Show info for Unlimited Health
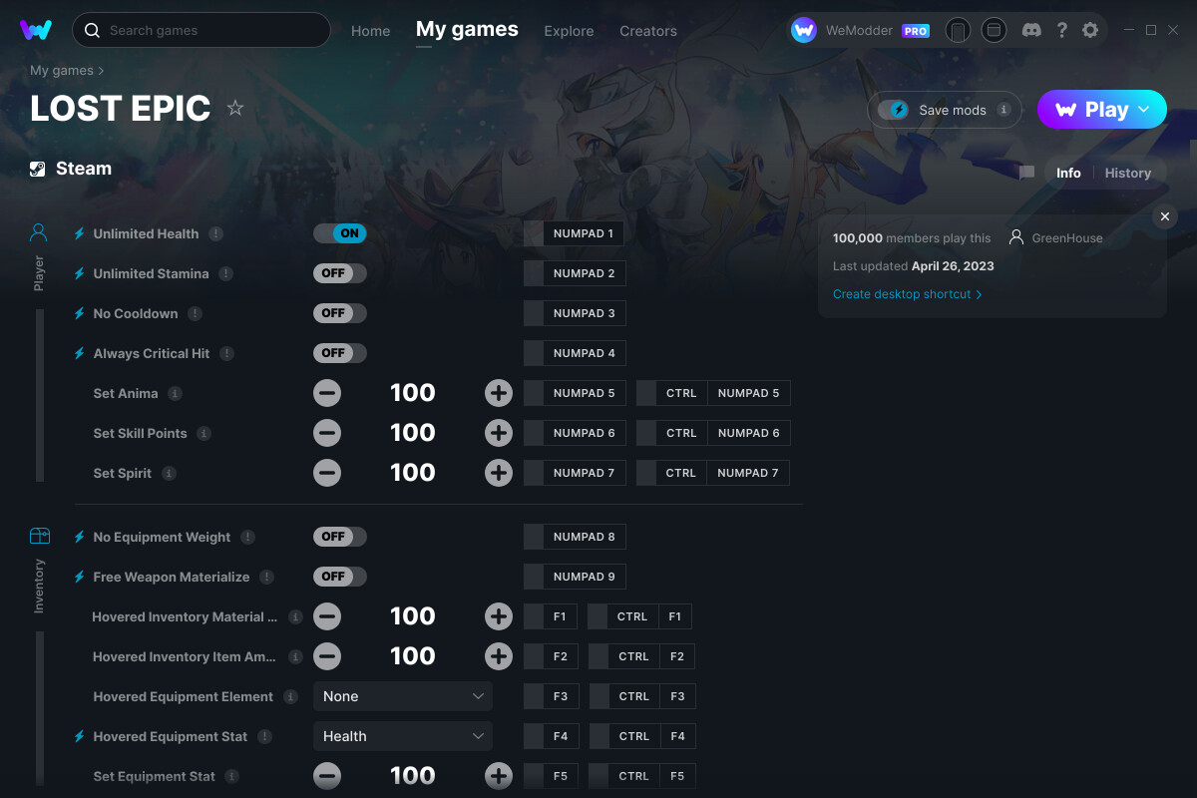Viewport: 1197px width, 798px height. point(215,233)
